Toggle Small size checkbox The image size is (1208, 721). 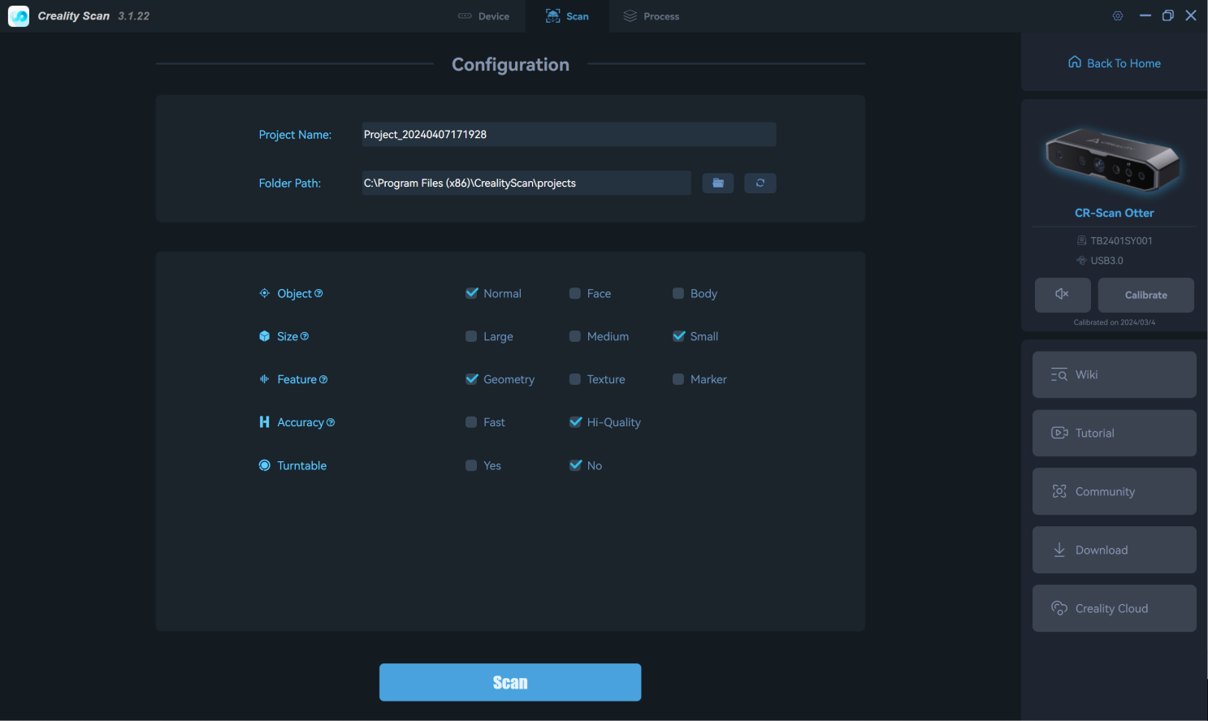coord(678,336)
